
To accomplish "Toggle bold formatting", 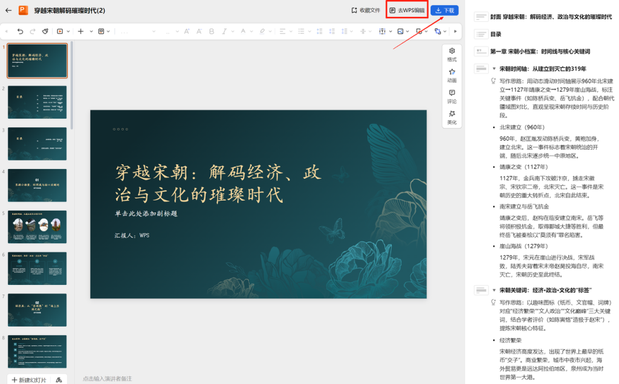I will pos(212,31).
